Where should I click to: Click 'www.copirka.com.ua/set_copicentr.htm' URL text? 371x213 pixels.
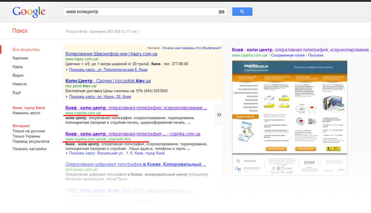click(x=98, y=139)
